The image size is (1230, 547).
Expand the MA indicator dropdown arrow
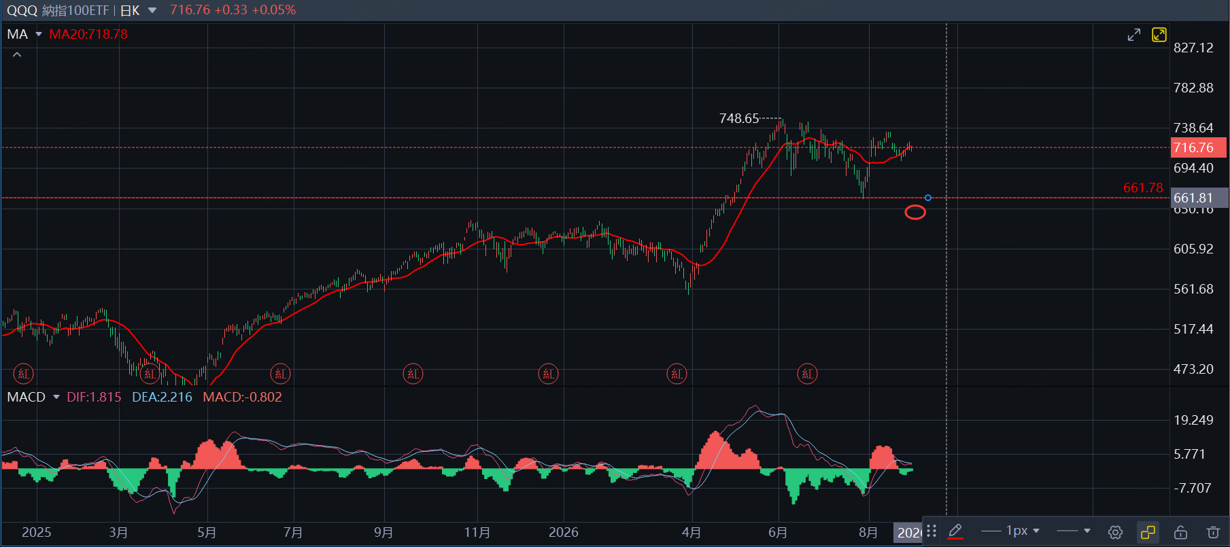[39, 34]
